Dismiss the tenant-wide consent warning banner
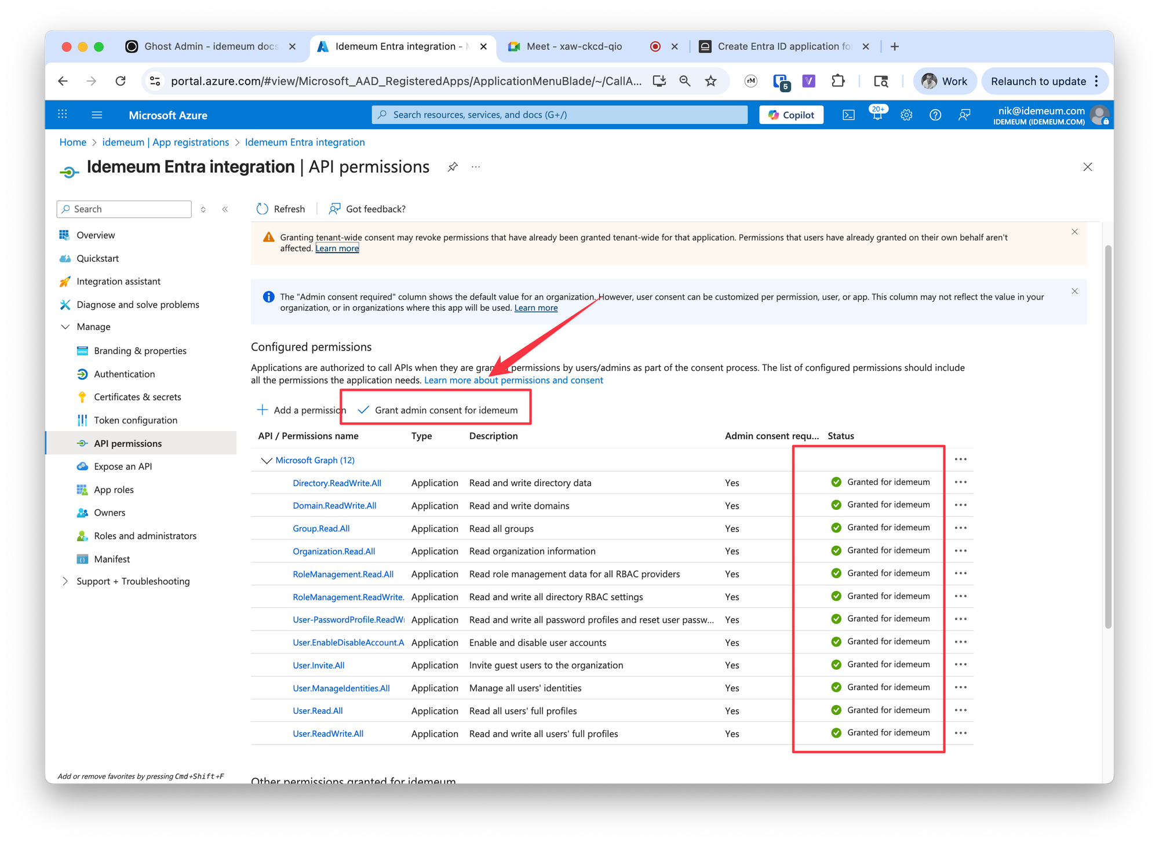 1074,232
